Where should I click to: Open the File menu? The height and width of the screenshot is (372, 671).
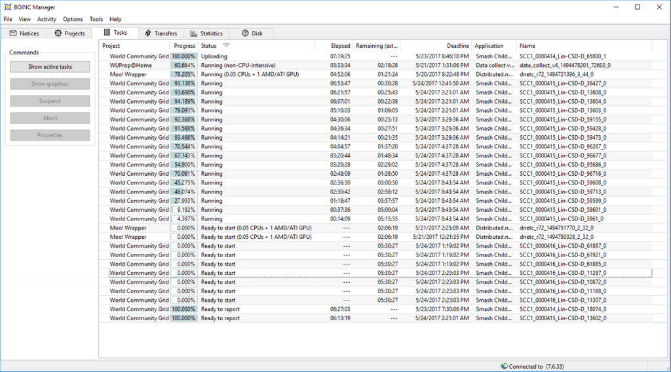point(8,19)
